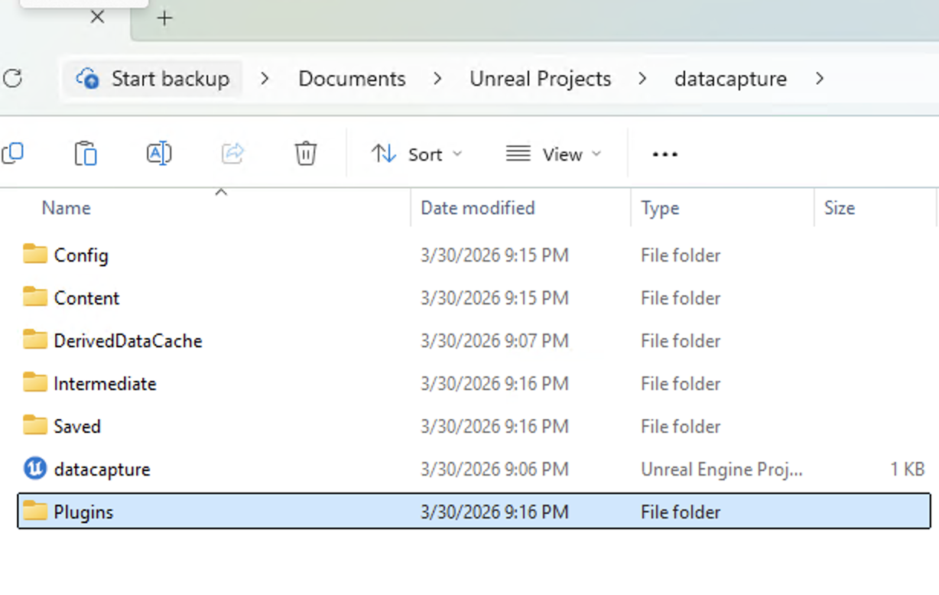Open a new File Explorer tab
This screenshot has width=939, height=595.
[x=164, y=17]
